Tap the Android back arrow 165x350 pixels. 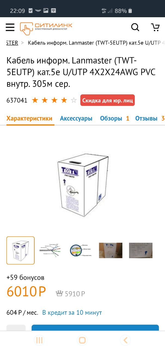(x=125, y=340)
